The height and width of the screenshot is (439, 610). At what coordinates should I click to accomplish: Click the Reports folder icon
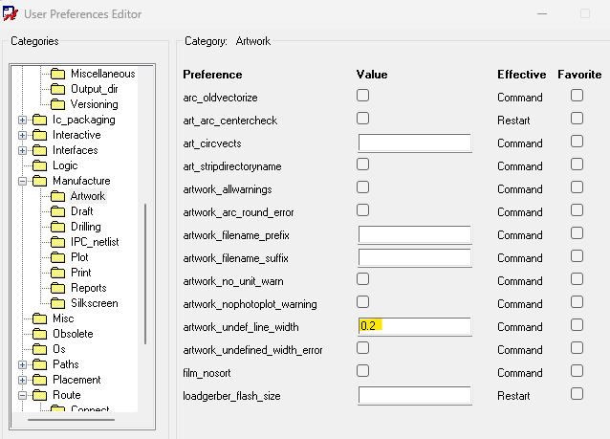pyautogui.click(x=57, y=288)
